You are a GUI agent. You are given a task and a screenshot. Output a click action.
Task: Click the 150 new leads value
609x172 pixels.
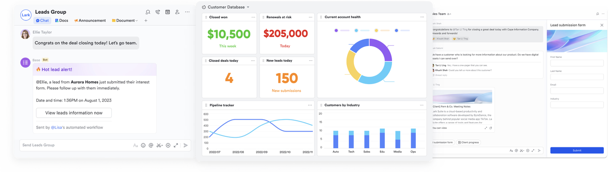[286, 78]
